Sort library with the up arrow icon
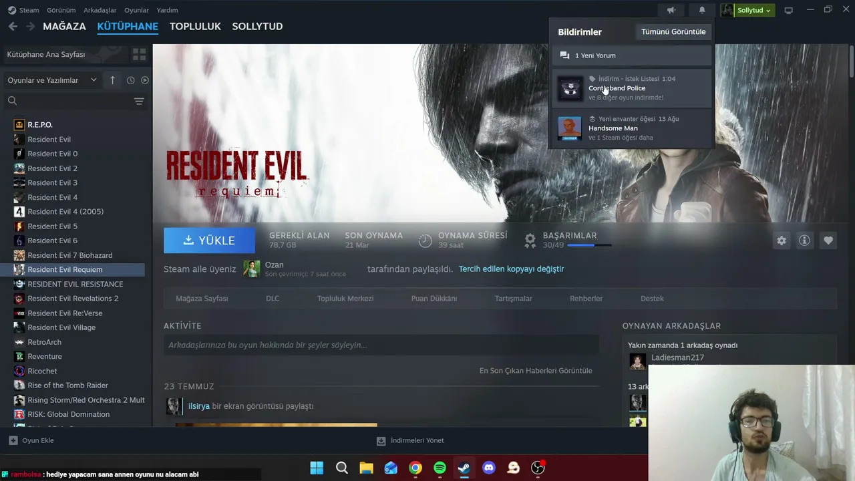This screenshot has height=481, width=855. tap(112, 80)
